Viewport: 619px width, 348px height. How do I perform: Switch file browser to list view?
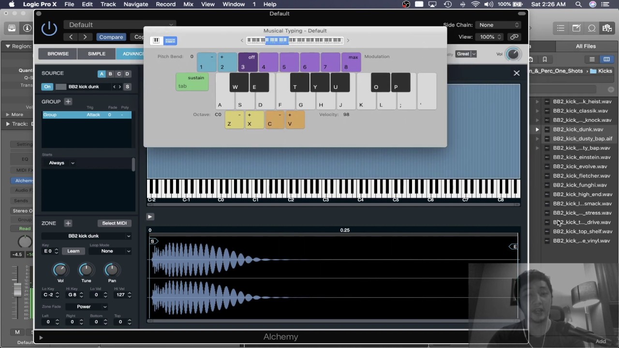pyautogui.click(x=592, y=59)
